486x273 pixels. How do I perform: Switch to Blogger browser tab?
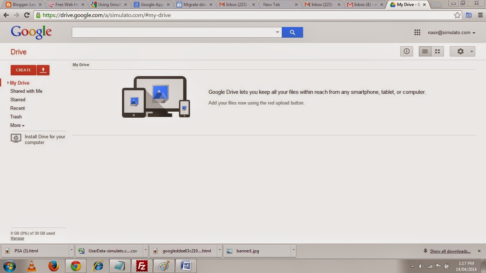[x=23, y=5]
